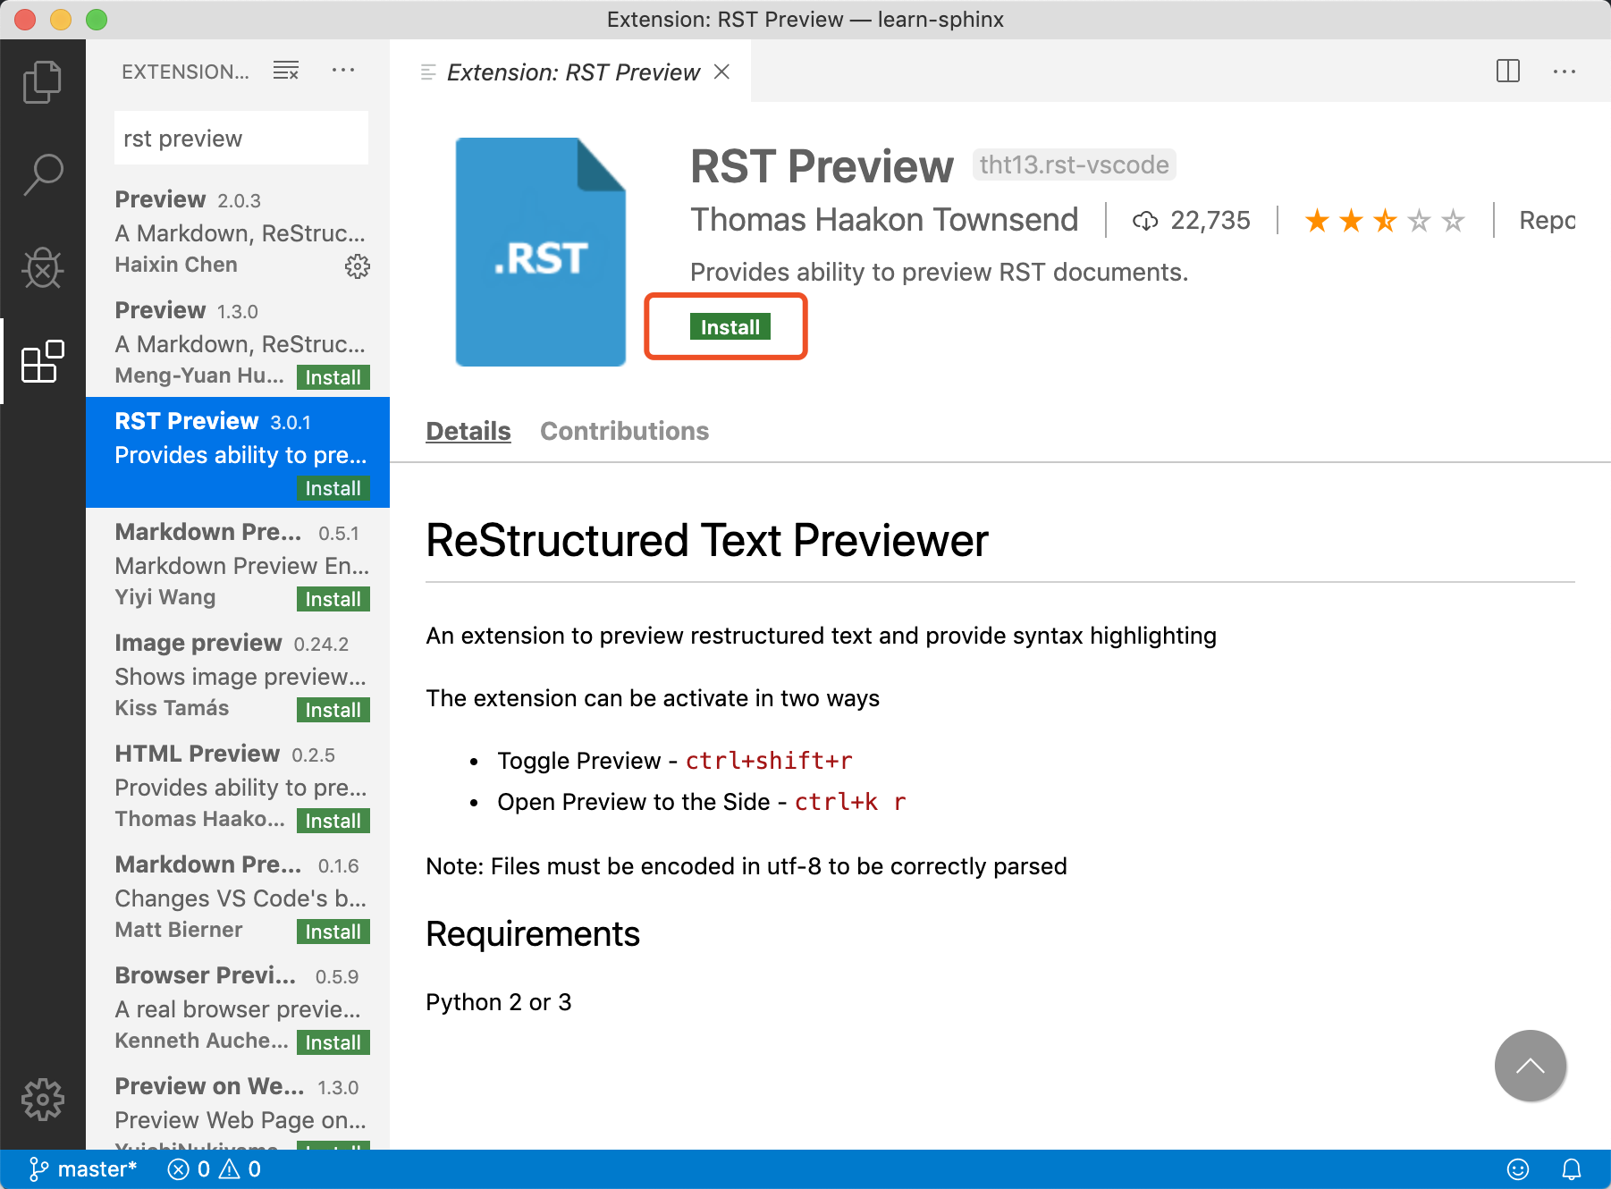
Task: Open errors and warnings count in status bar
Action: (215, 1169)
